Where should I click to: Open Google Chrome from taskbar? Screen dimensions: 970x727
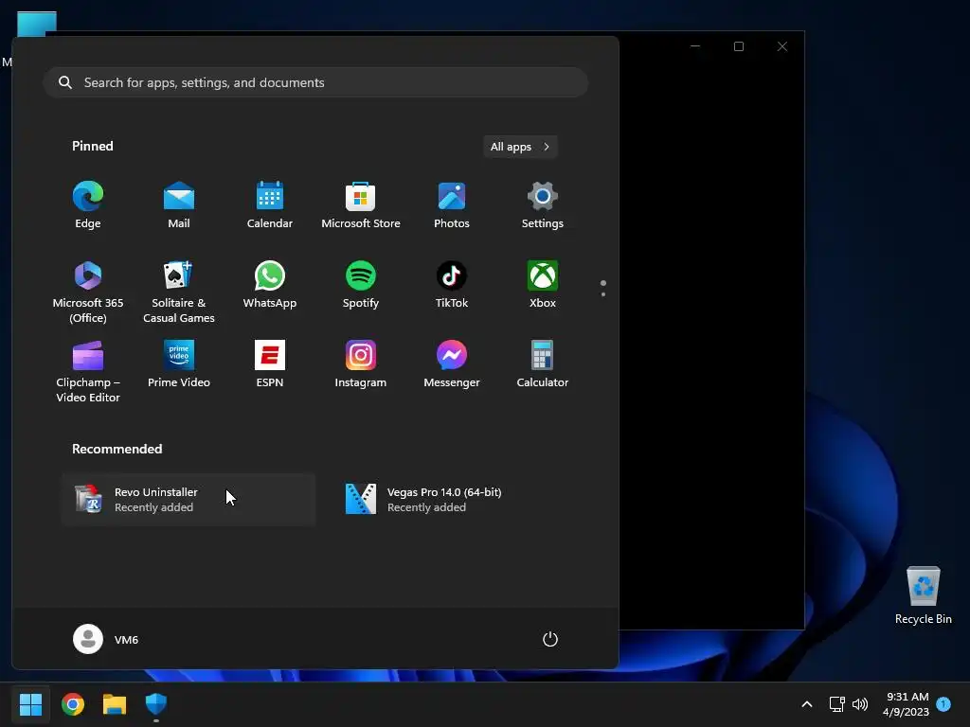click(x=72, y=704)
